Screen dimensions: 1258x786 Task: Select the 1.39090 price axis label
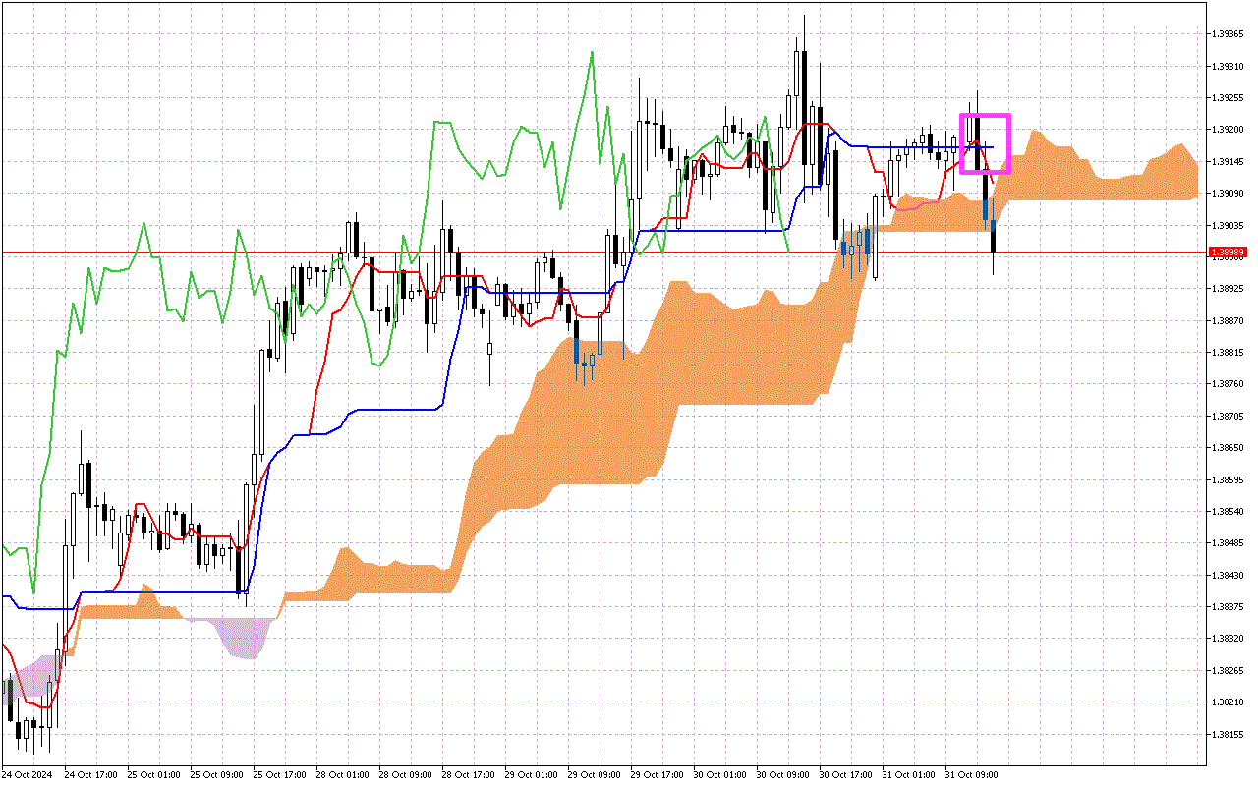(x=1229, y=194)
